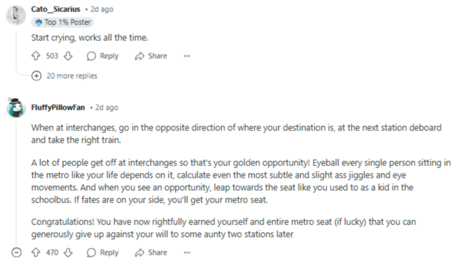Click the plus icon beside more replies
Screen dimensions: 458x258
coord(36,75)
